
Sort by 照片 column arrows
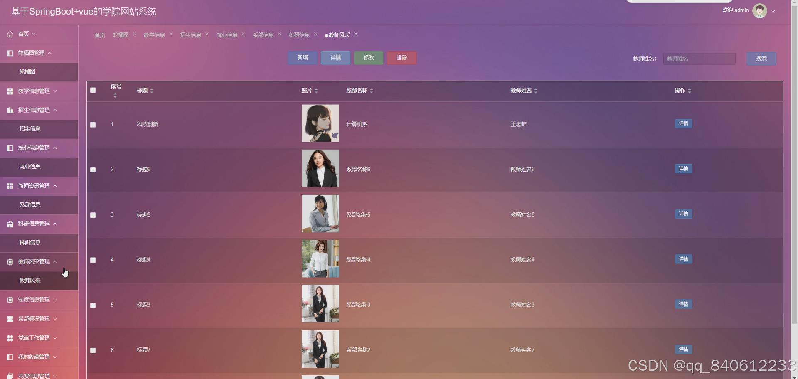pos(316,91)
